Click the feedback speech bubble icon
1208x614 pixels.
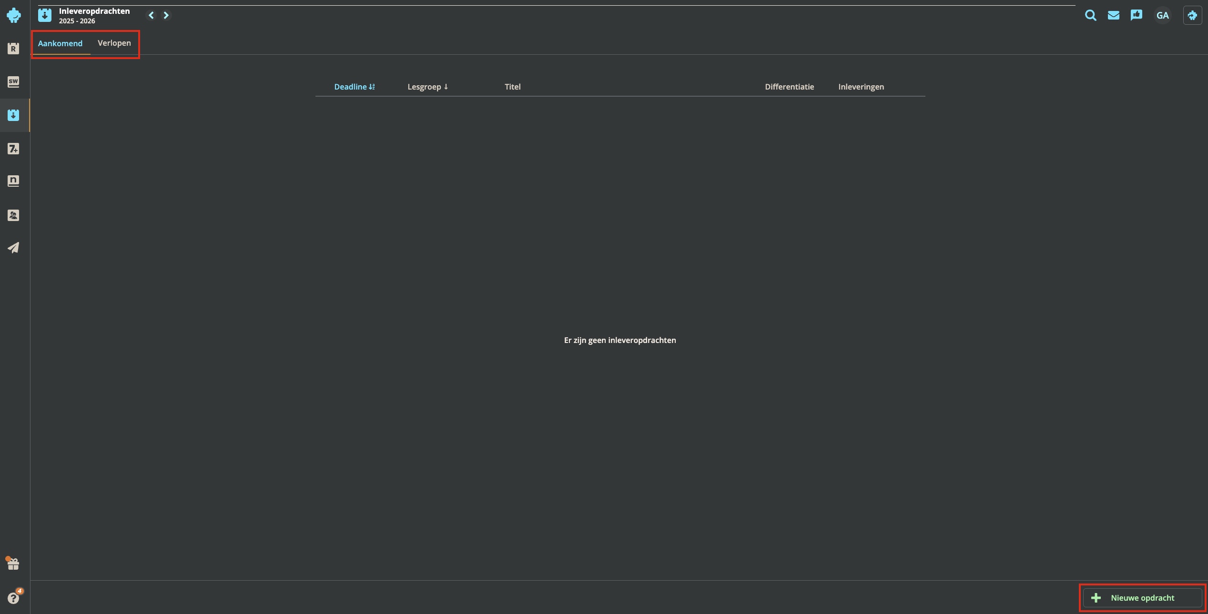[1136, 15]
